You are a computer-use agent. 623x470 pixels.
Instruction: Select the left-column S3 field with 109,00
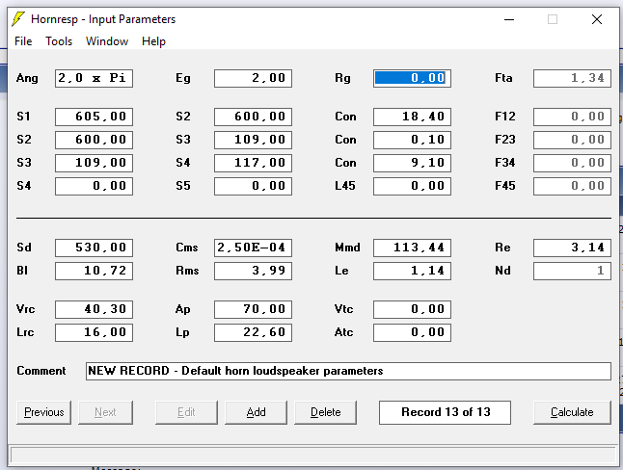(94, 163)
